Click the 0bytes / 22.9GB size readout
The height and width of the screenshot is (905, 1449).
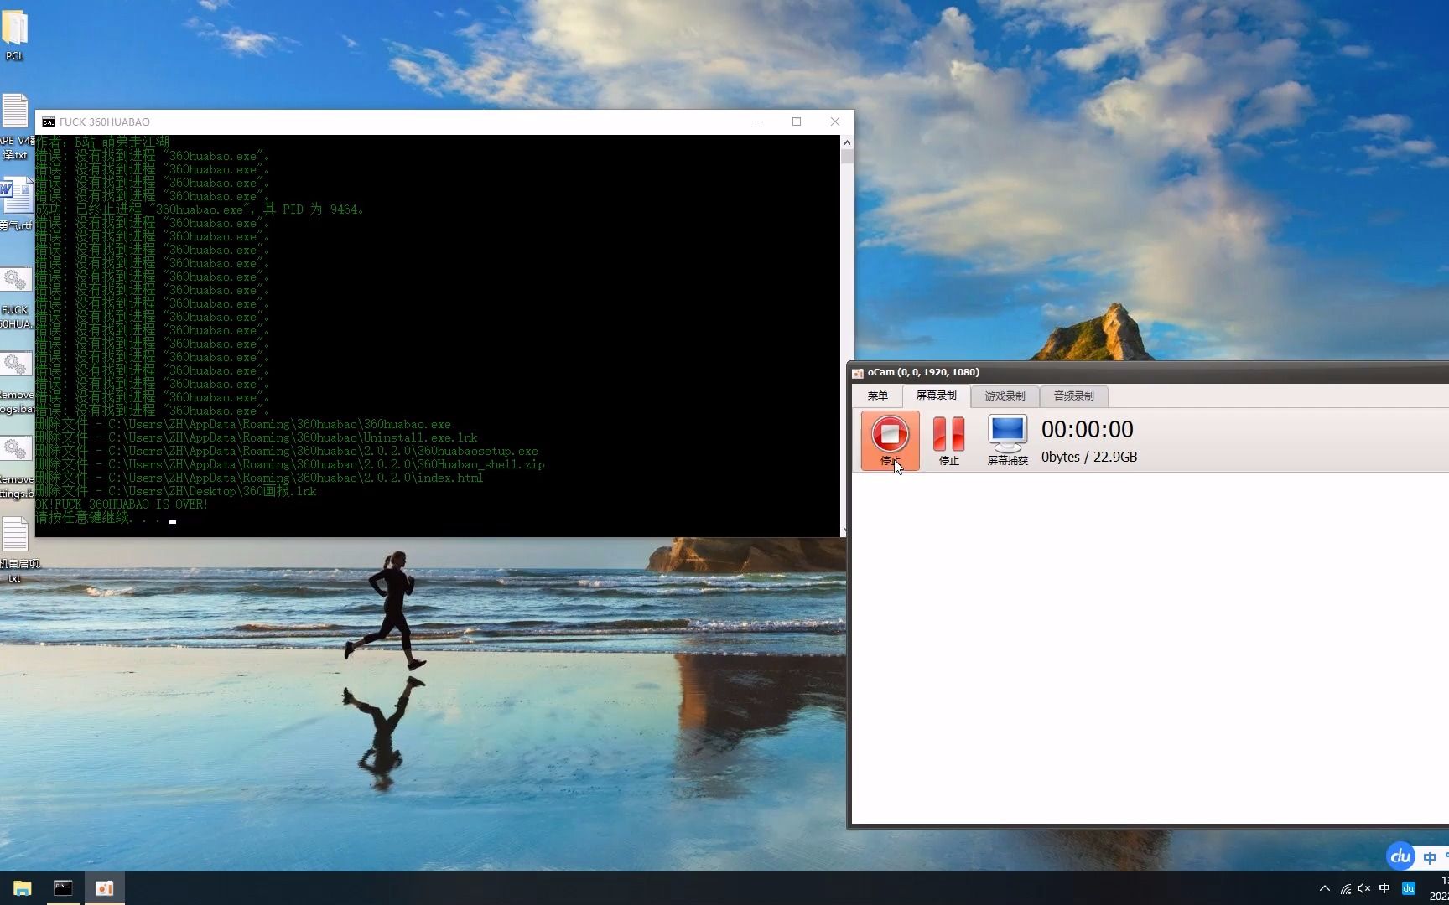click(1089, 457)
